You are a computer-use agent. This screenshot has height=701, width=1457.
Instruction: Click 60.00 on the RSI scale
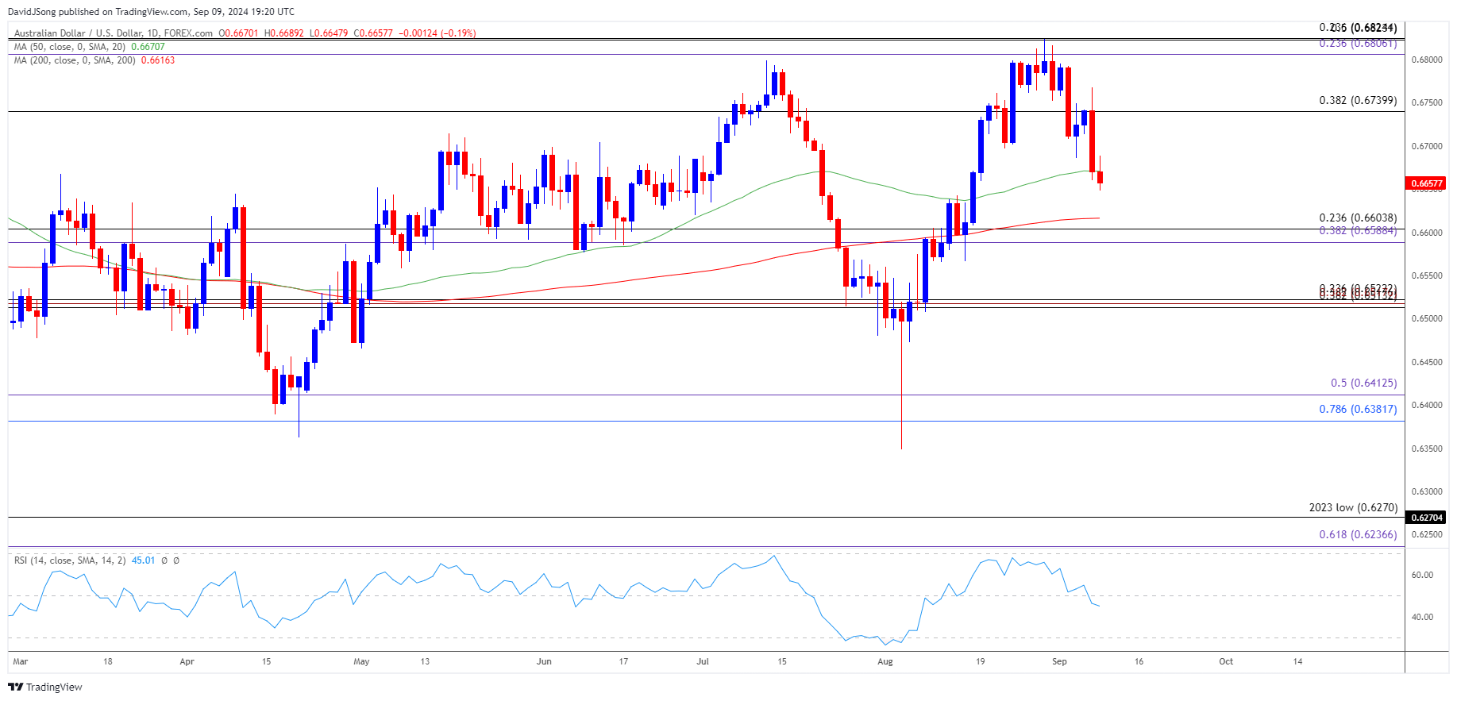(x=1422, y=576)
